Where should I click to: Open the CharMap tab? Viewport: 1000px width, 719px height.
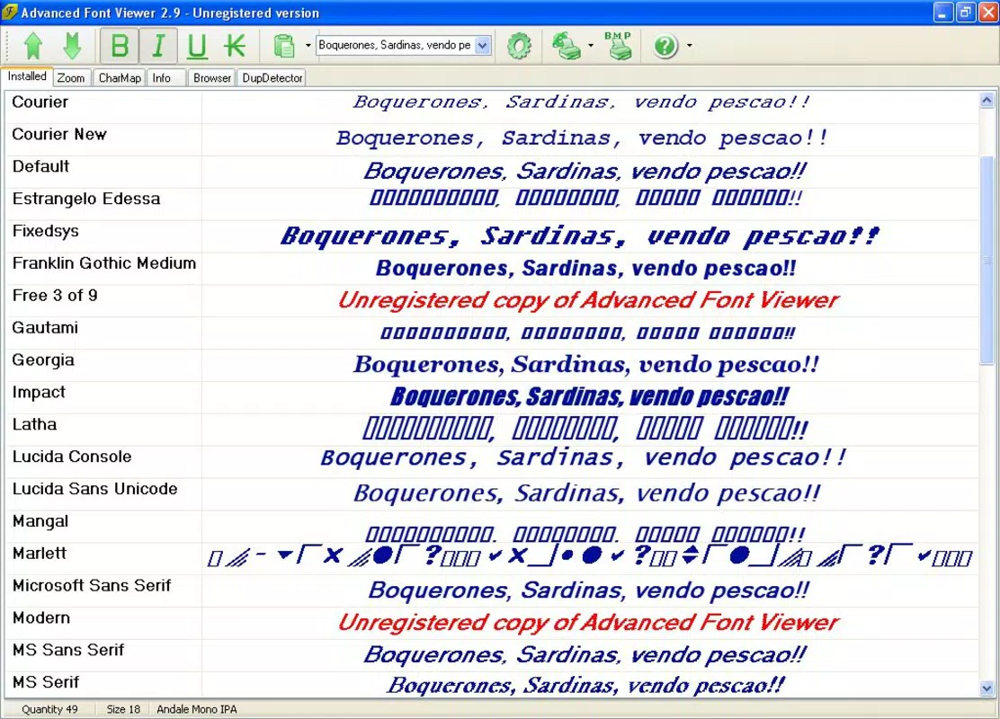(x=120, y=78)
